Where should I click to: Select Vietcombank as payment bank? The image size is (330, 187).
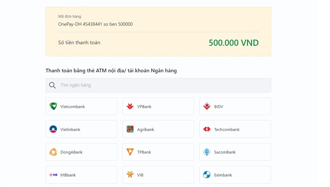(81, 106)
